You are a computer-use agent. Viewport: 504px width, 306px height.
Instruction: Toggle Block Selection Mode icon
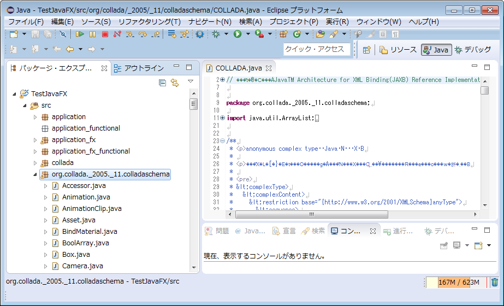click(x=383, y=34)
